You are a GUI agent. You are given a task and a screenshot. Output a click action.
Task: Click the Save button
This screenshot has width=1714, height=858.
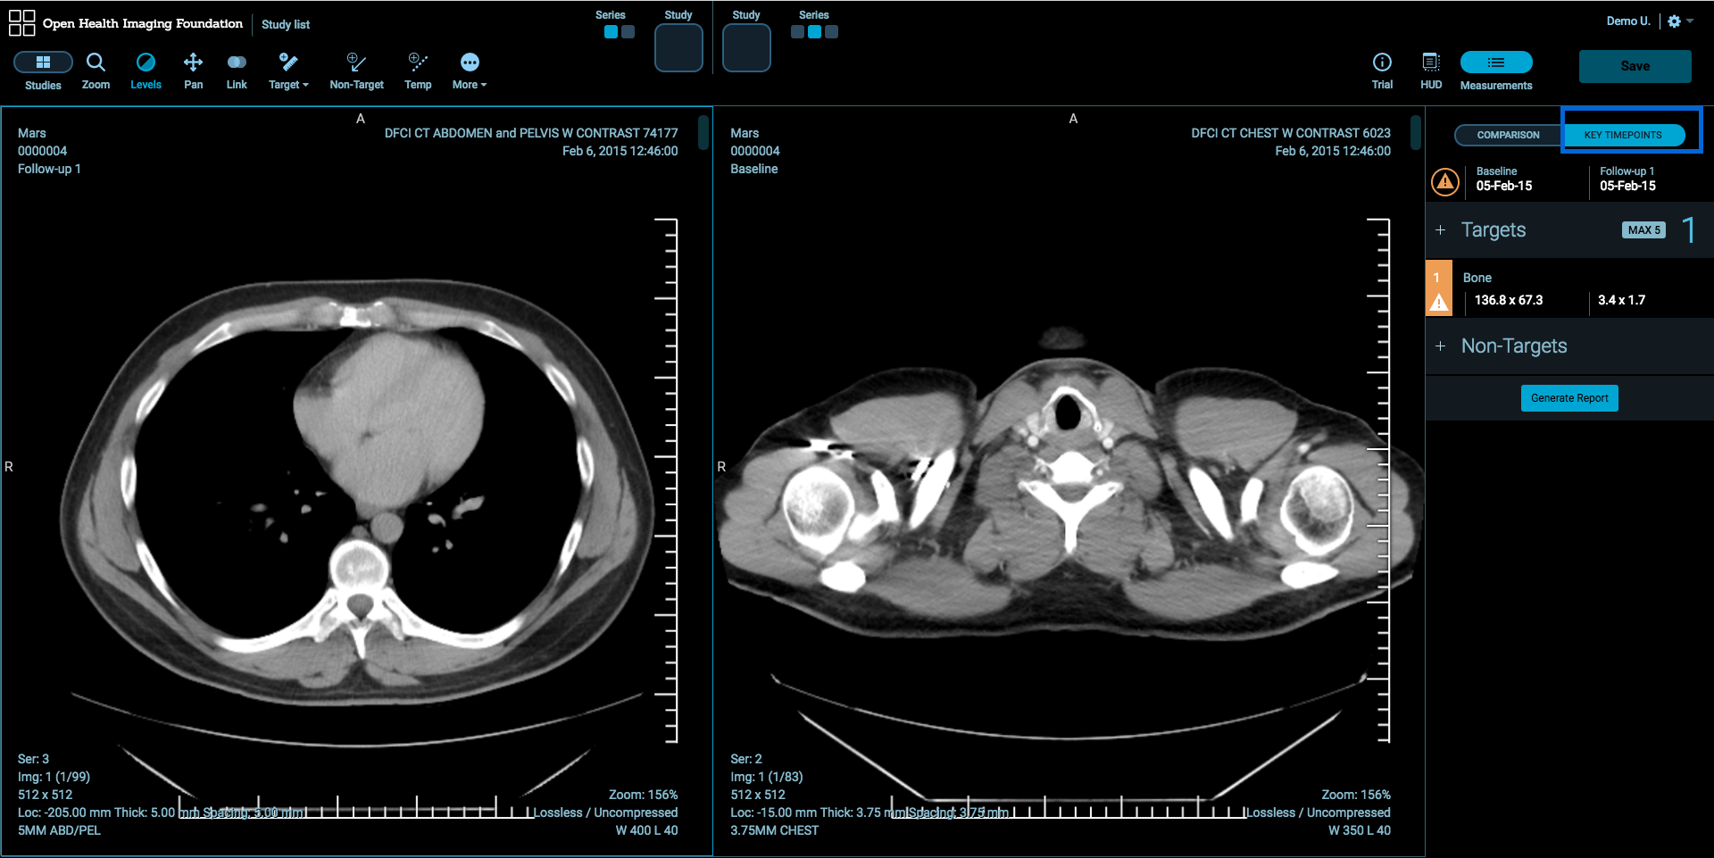(x=1635, y=66)
